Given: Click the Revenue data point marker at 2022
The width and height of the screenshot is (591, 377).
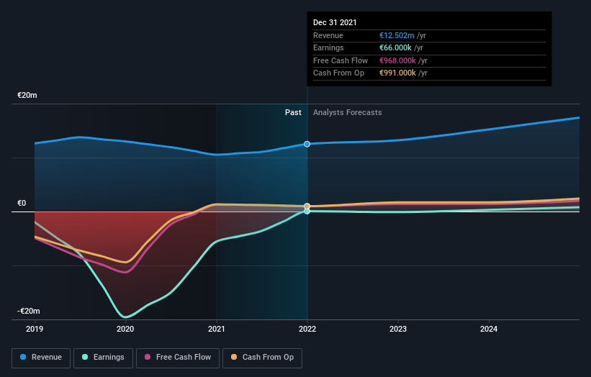Looking at the screenshot, I should 307,144.
